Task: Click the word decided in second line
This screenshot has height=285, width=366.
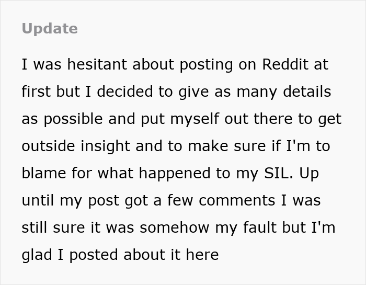Action: pyautogui.click(x=124, y=92)
